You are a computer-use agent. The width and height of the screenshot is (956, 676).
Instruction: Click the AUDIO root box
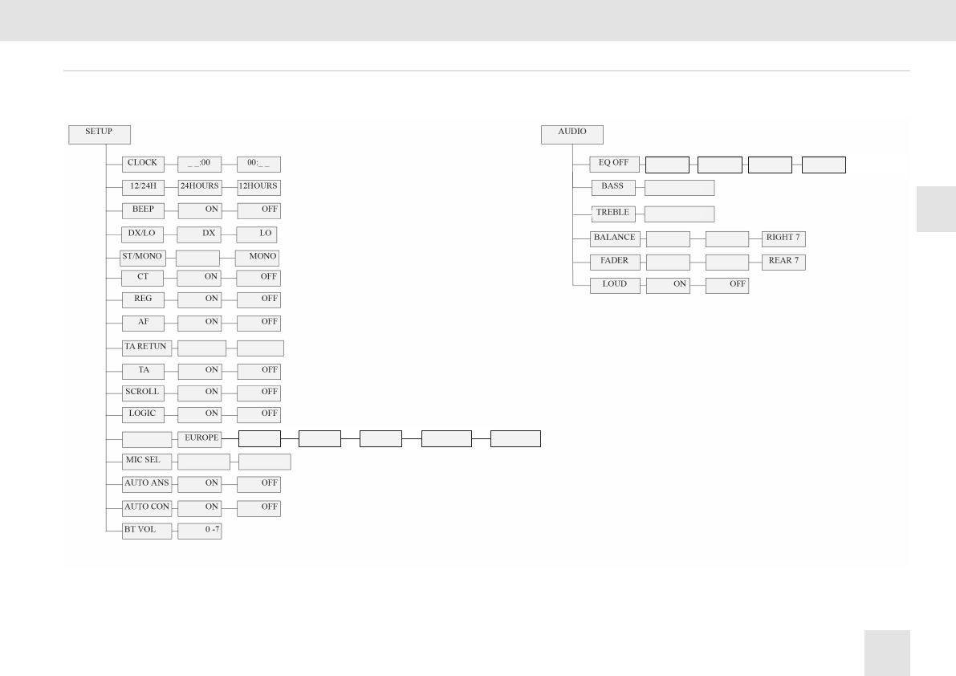click(x=572, y=135)
